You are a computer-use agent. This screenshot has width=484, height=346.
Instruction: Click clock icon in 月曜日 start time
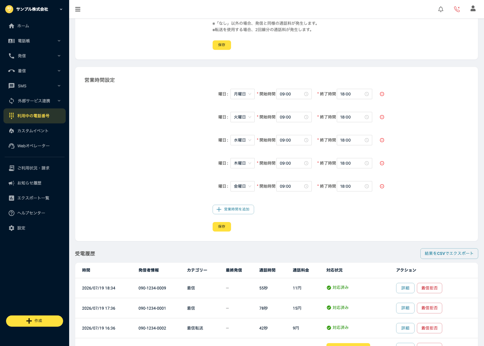tap(306, 94)
